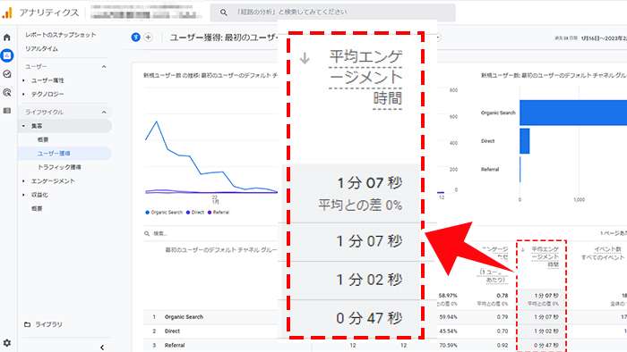Viewport: 627px width, 352px height.
Task: Select トラフィック獲得 report
Action: tap(59, 167)
